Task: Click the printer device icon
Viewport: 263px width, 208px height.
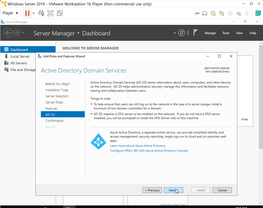Action: pos(230,13)
